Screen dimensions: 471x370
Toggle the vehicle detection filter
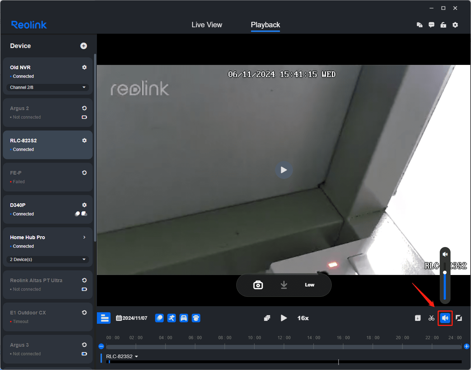(x=184, y=318)
